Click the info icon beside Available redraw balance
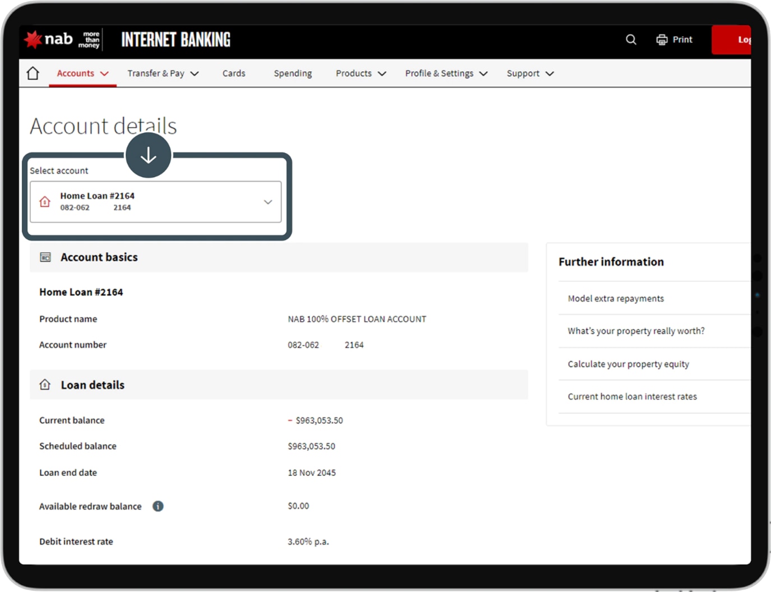Viewport: 771px width, 592px height. 158,506
